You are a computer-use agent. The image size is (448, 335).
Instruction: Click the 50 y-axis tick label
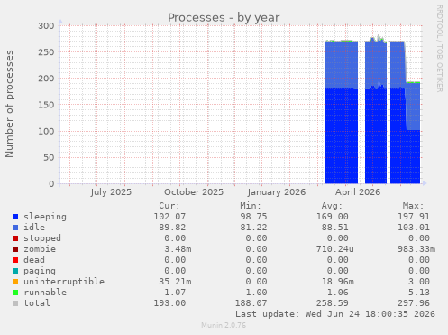click(49, 157)
